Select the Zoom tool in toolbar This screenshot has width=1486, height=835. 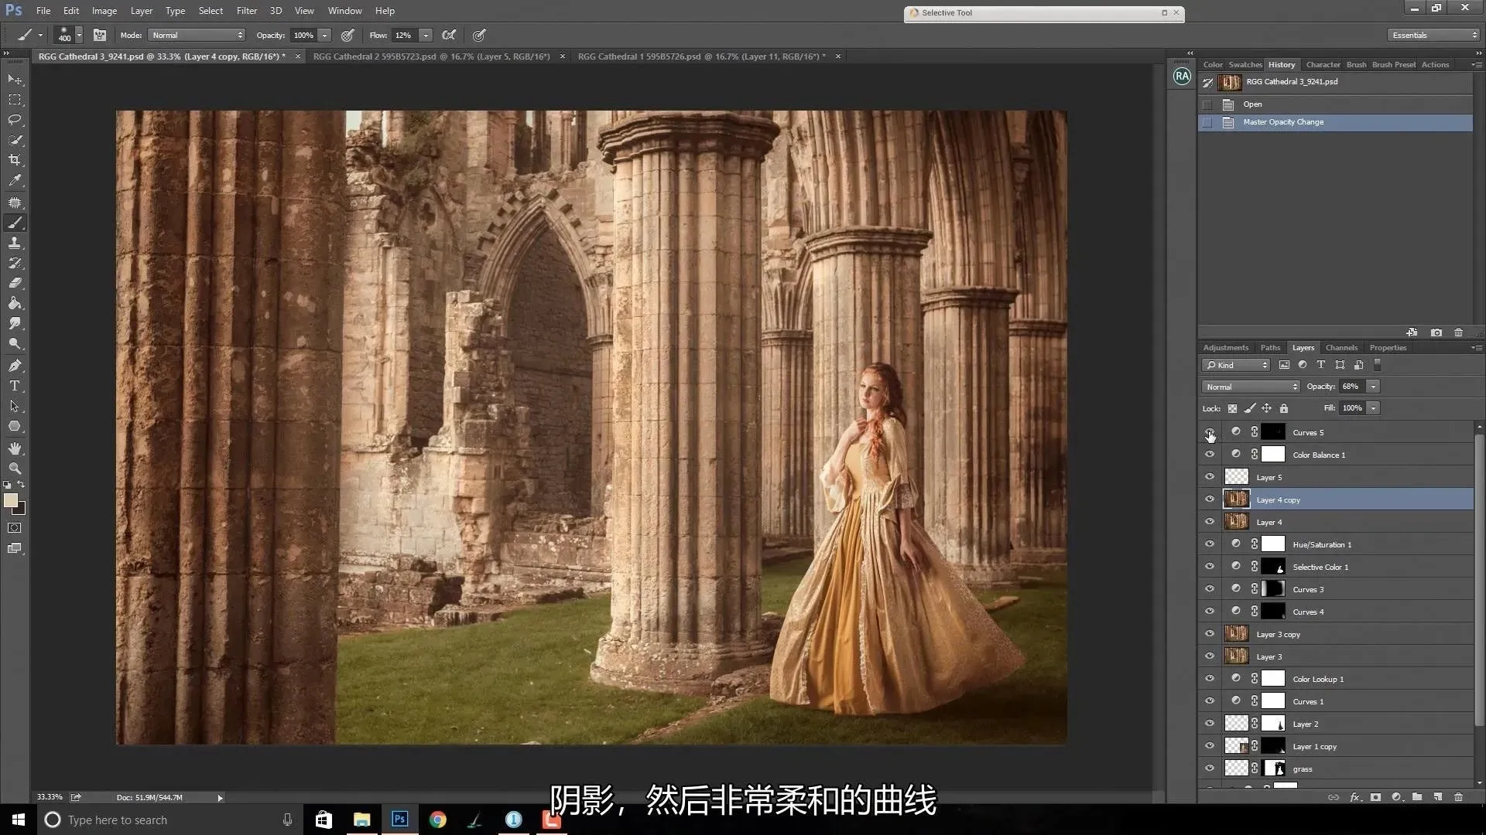[x=15, y=469]
